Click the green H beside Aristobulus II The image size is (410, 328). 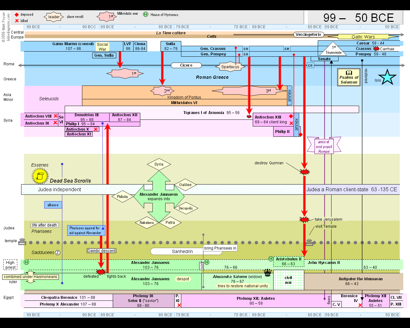(x=271, y=259)
